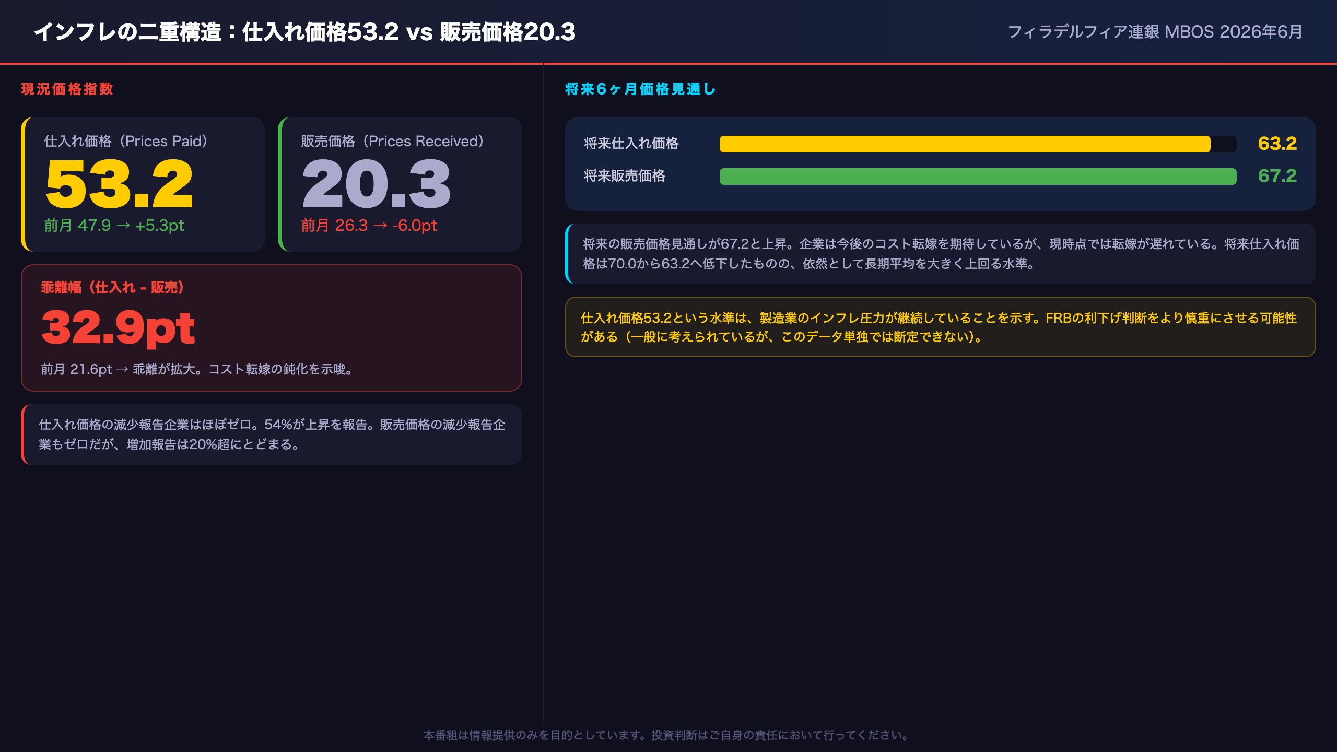Click the 63.2 future value

coord(1277,143)
